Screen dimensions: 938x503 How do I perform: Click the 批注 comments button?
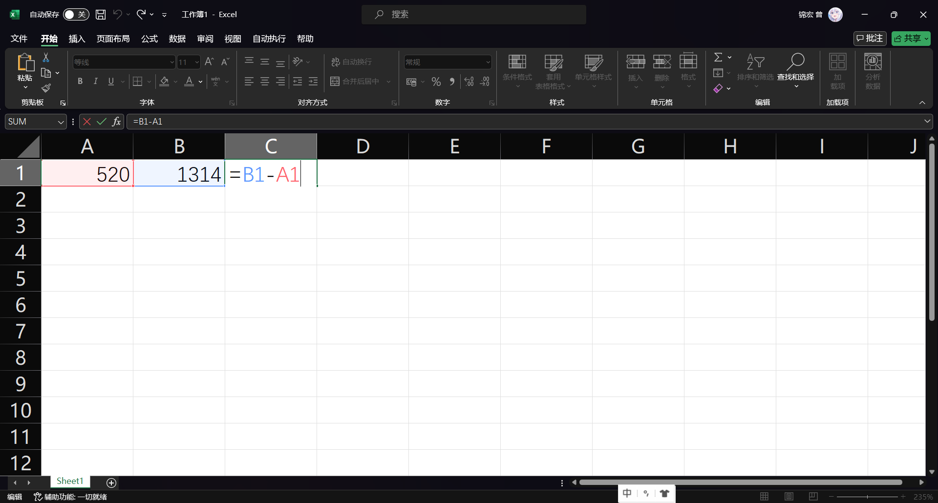870,38
